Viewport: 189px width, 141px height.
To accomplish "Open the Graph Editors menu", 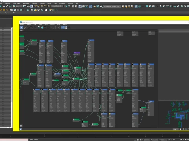I will pyautogui.click(x=17, y=4).
